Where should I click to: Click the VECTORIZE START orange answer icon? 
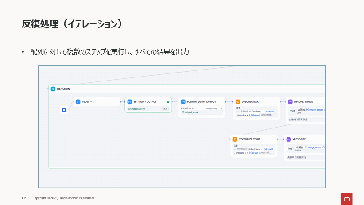(235, 139)
